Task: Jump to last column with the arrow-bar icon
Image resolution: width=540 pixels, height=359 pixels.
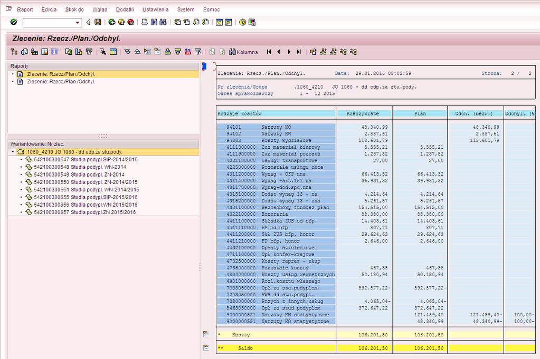Action: pyautogui.click(x=299, y=52)
